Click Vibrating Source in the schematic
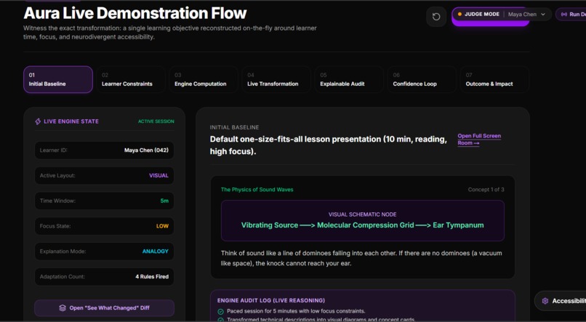The width and height of the screenshot is (586, 322). click(270, 225)
